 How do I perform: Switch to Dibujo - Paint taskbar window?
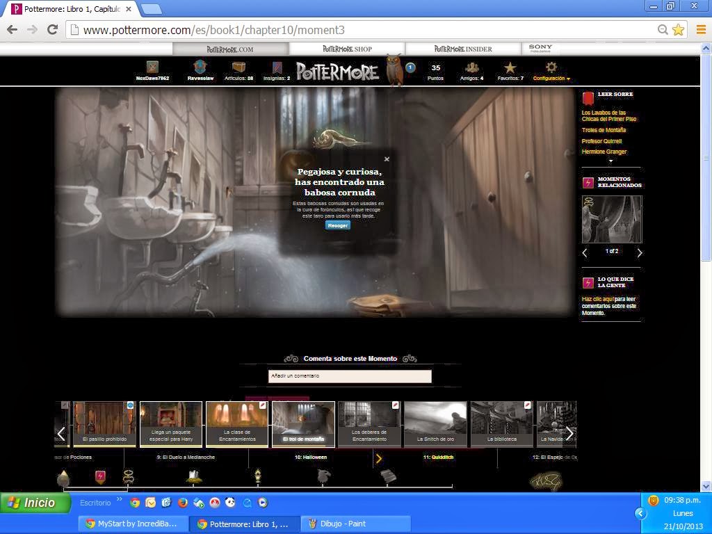[x=357, y=524]
